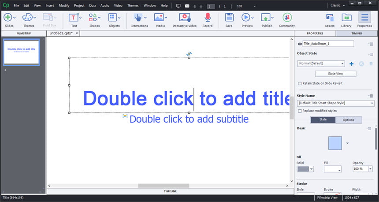Image resolution: width=379 pixels, height=202 pixels.
Task: Open the Classic workspace dropdown
Action: click(338, 5)
